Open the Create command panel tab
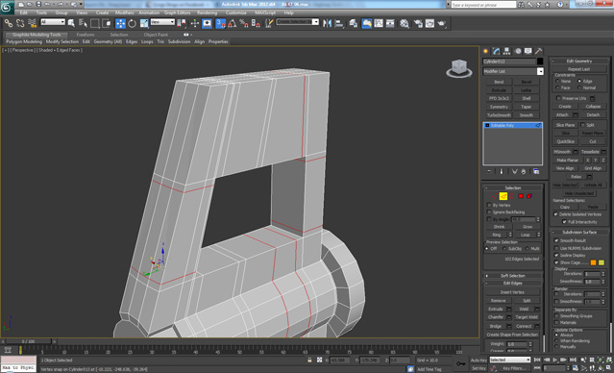 [x=486, y=51]
